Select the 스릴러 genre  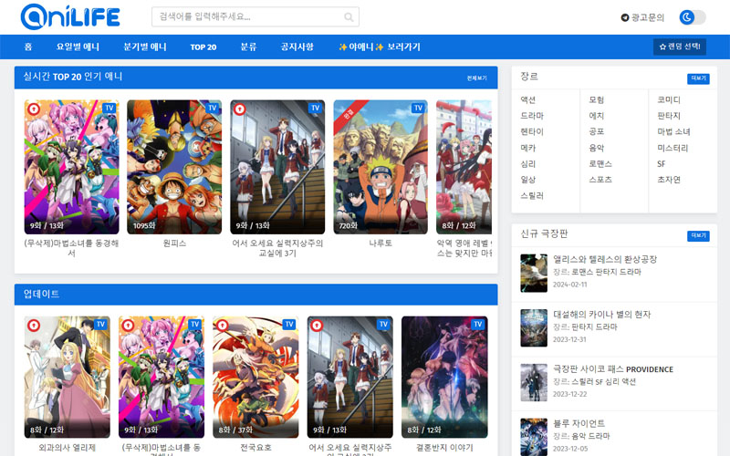pyautogui.click(x=532, y=196)
